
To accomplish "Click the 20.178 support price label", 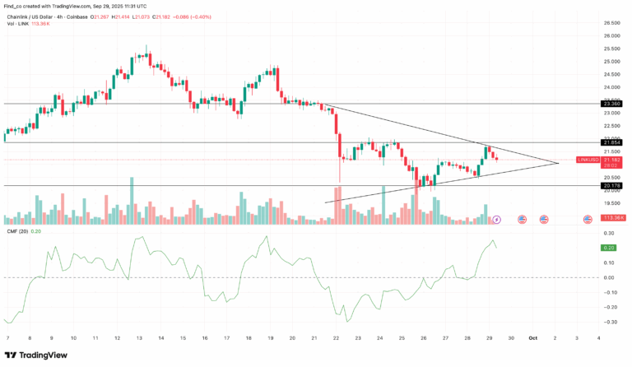I will 611,186.
